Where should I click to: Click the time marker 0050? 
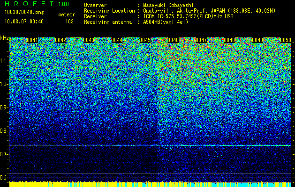click(x=286, y=40)
